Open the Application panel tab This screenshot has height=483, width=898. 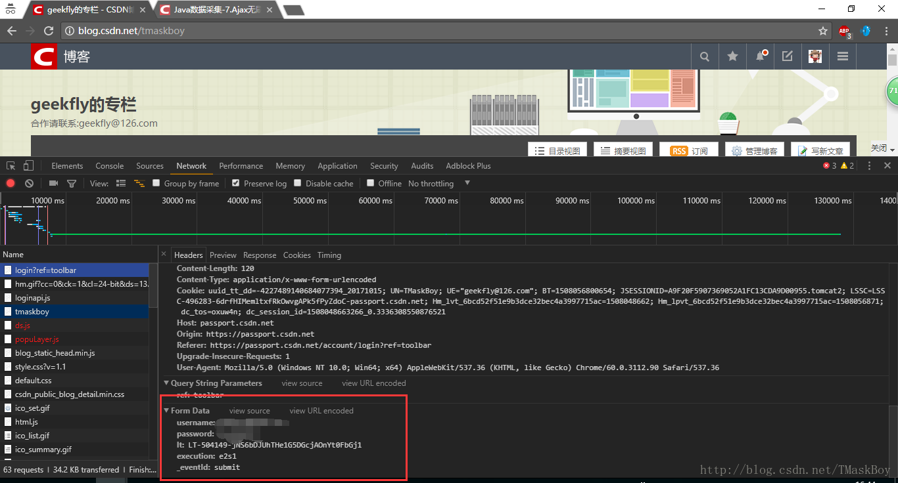coord(338,166)
